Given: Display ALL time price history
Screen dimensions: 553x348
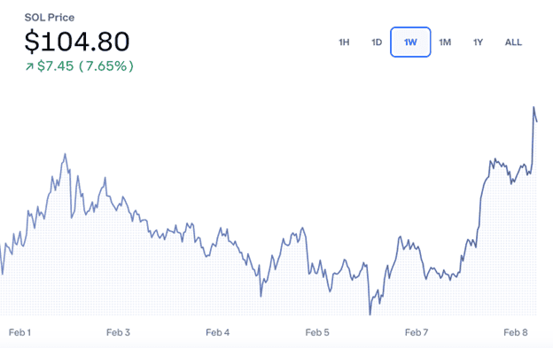Looking at the screenshot, I should tap(513, 43).
